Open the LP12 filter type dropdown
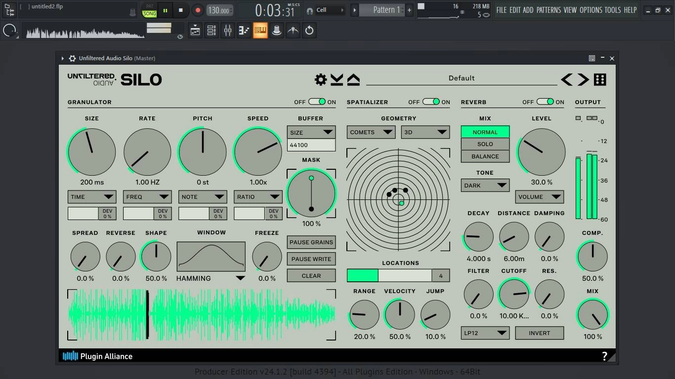This screenshot has height=379, width=675. coord(485,333)
